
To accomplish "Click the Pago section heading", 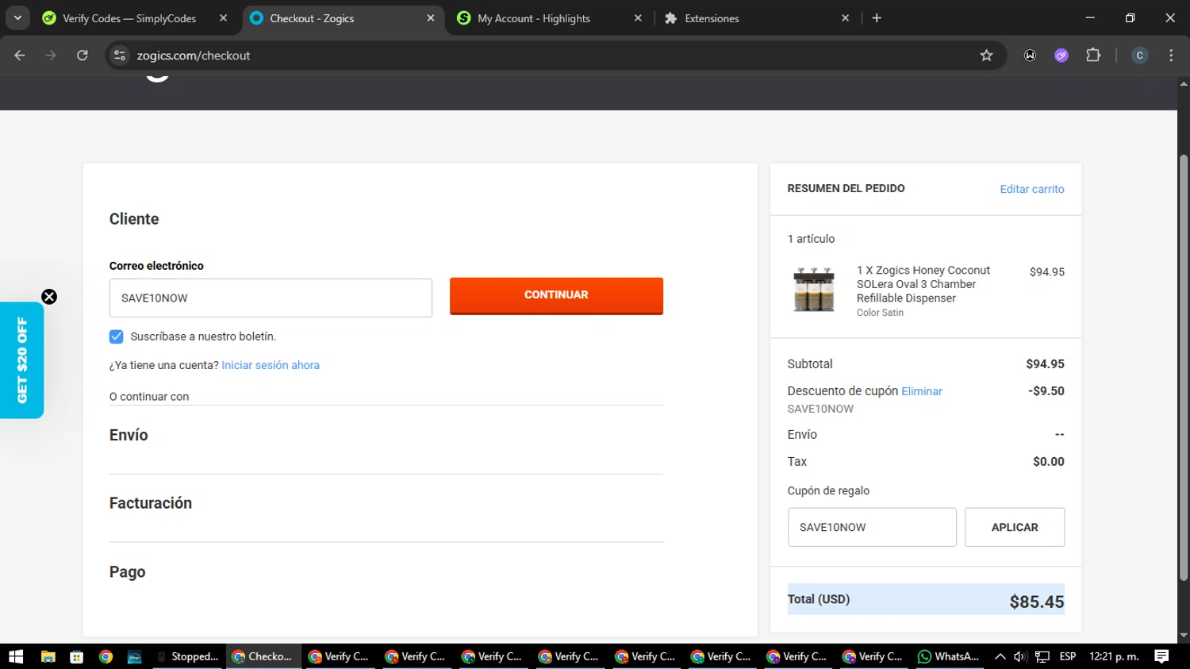I will point(128,572).
